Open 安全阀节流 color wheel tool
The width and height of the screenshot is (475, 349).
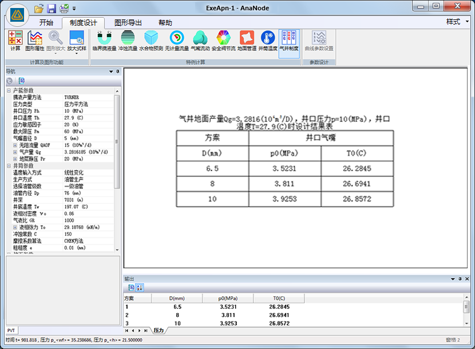[x=223, y=41]
